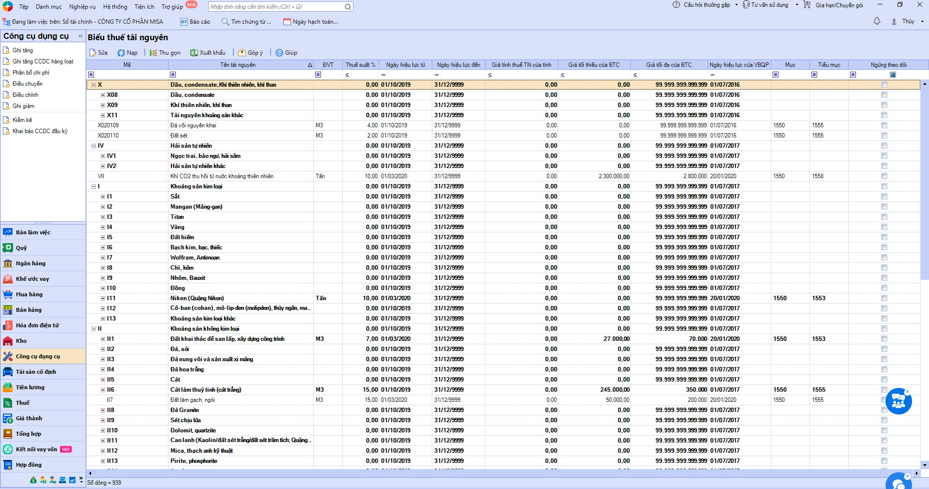This screenshot has height=489, width=929.
Task: Click Ghi tăng CCDC hàng loạt link
Action: [43, 61]
